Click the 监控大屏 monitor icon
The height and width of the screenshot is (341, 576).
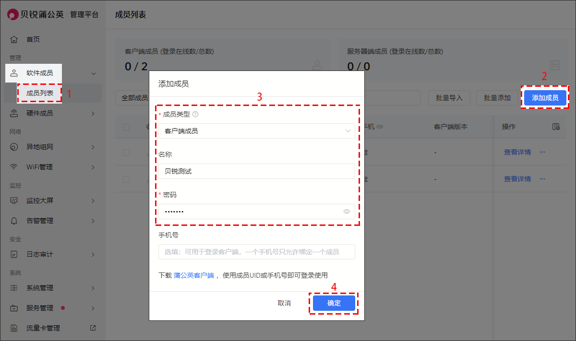(x=14, y=201)
